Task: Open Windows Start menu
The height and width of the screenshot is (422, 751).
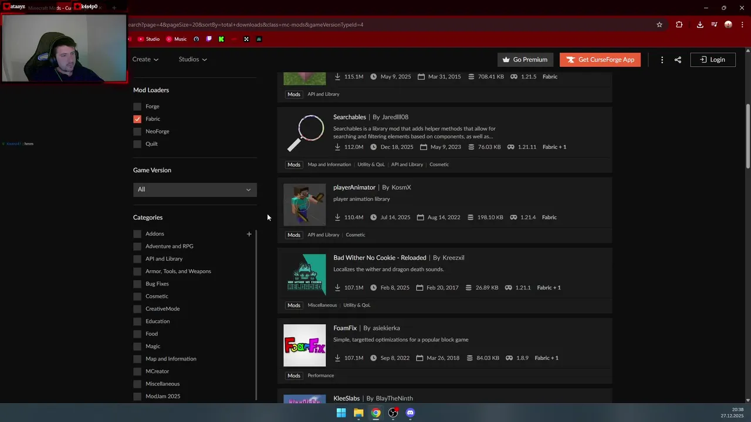Action: [341, 413]
